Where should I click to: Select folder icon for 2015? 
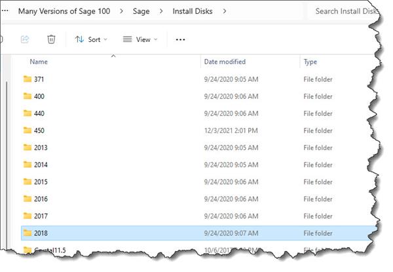tap(28, 182)
